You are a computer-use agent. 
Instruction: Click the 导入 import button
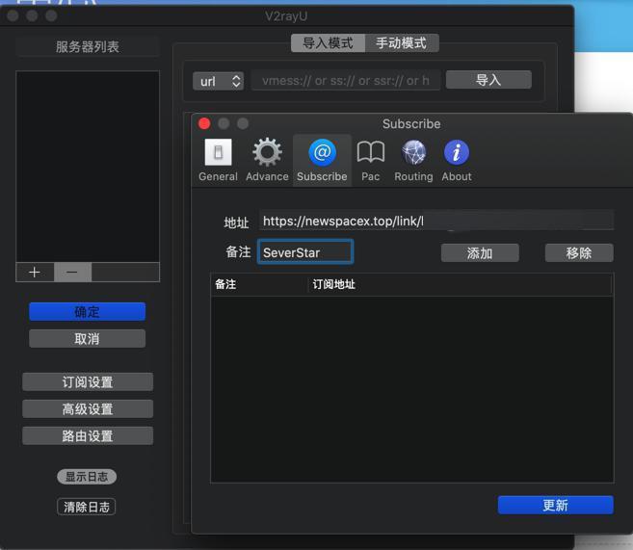pos(488,80)
